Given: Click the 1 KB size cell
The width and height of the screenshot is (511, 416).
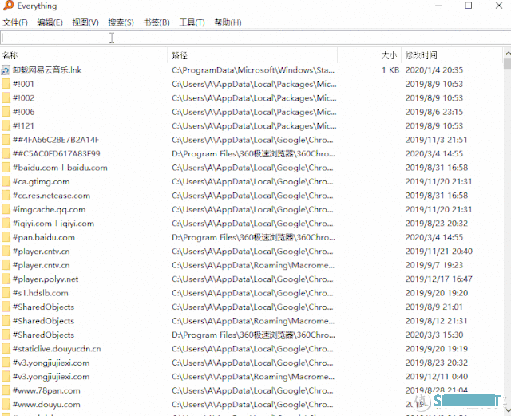Looking at the screenshot, I should [390, 70].
